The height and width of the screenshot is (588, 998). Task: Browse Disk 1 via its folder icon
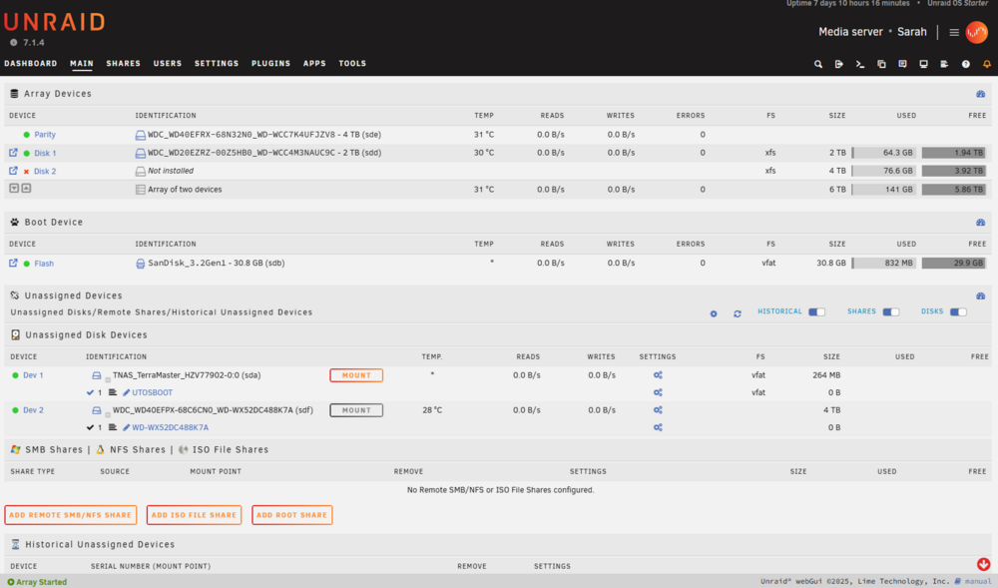pyautogui.click(x=13, y=153)
